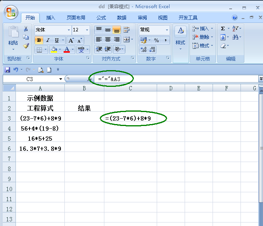This screenshot has width=263, height=226.
Task: Switch to the 插入 ribbon tab
Action: (50, 18)
